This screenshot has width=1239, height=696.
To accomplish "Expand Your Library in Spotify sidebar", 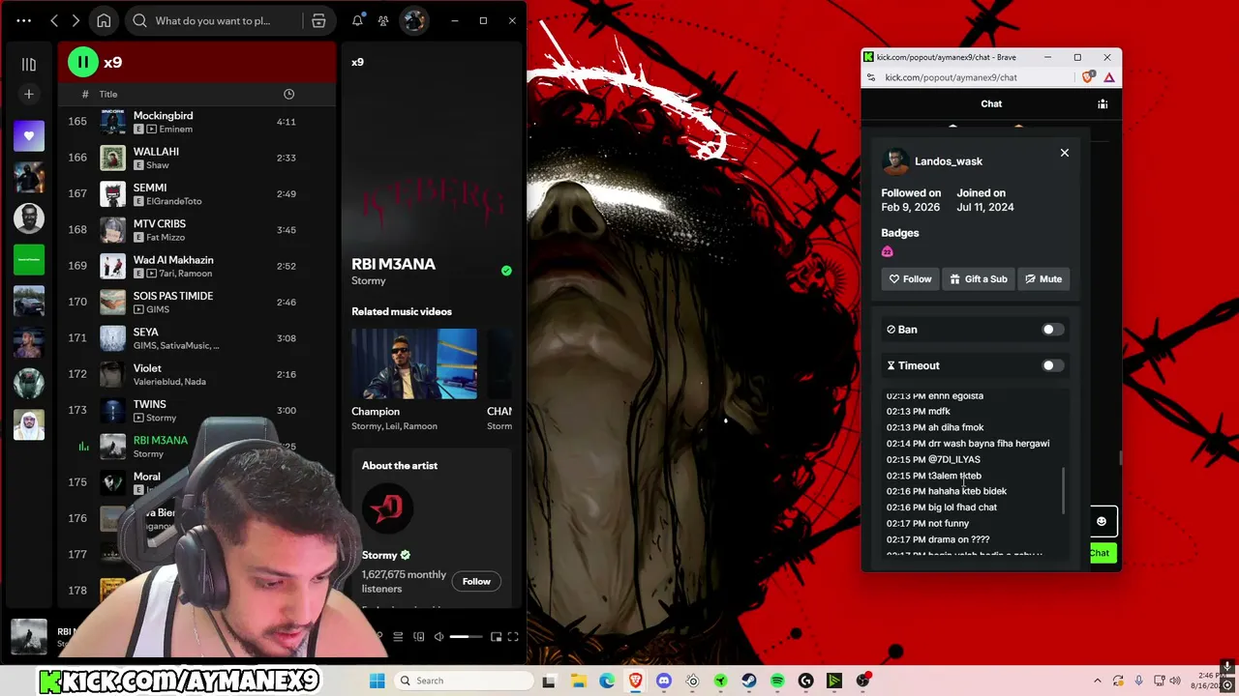I will click(x=29, y=64).
